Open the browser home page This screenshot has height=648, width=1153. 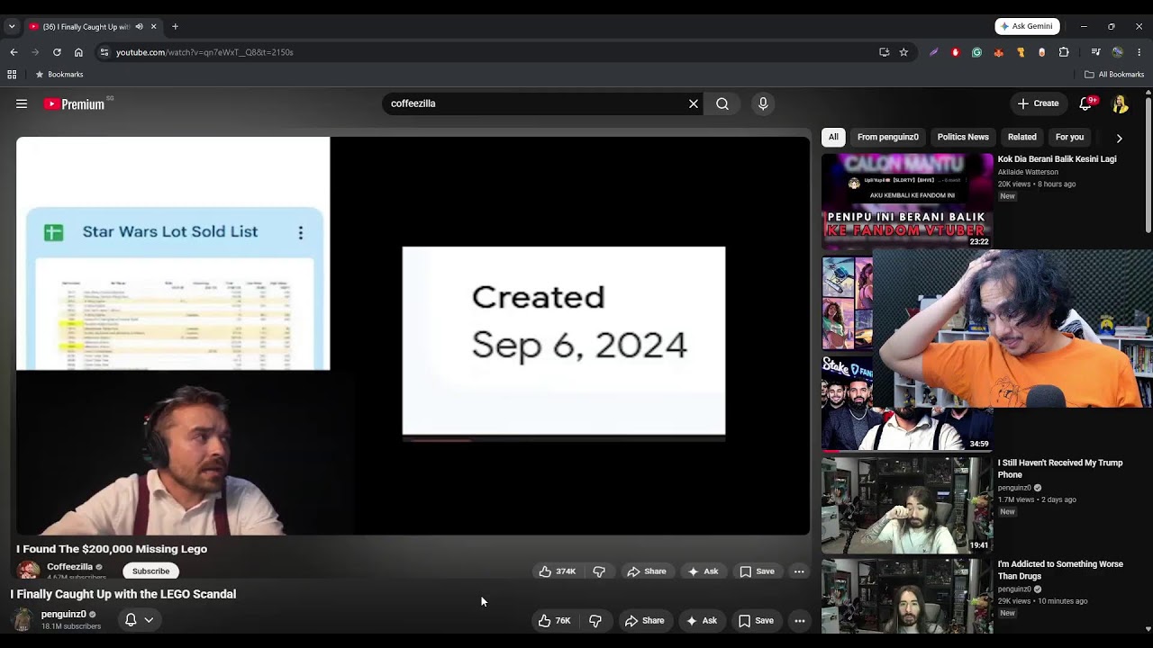tap(78, 52)
